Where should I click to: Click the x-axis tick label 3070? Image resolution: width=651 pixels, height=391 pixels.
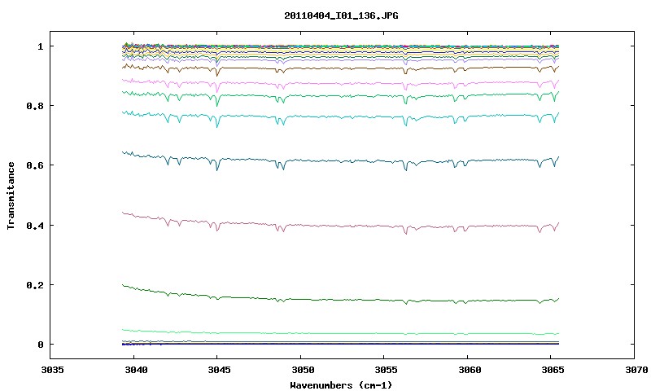[x=636, y=370]
